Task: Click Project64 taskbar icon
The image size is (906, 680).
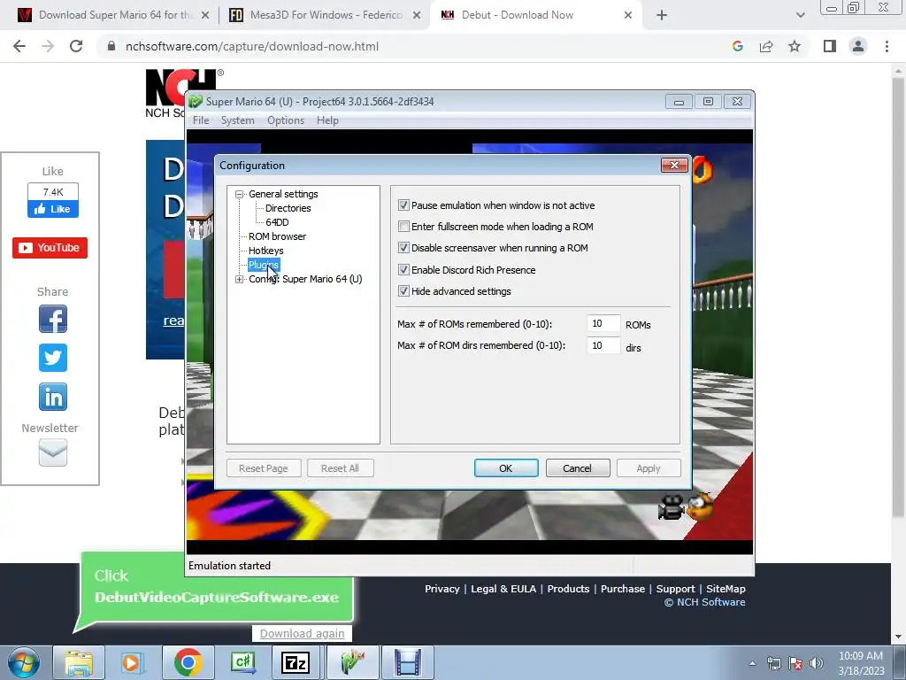Action: tap(352, 662)
